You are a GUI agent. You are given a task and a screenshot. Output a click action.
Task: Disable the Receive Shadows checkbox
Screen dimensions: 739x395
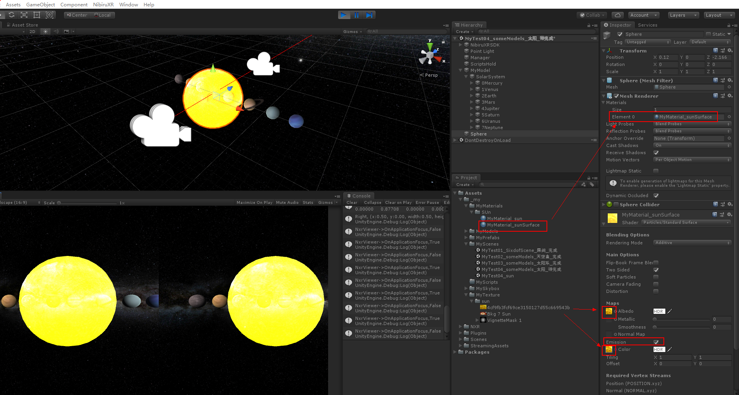(x=656, y=153)
